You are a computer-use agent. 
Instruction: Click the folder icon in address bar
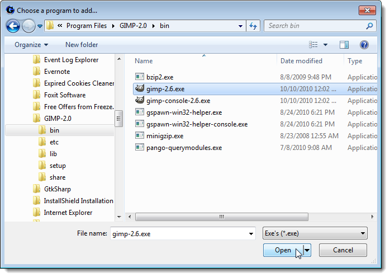tap(50, 25)
